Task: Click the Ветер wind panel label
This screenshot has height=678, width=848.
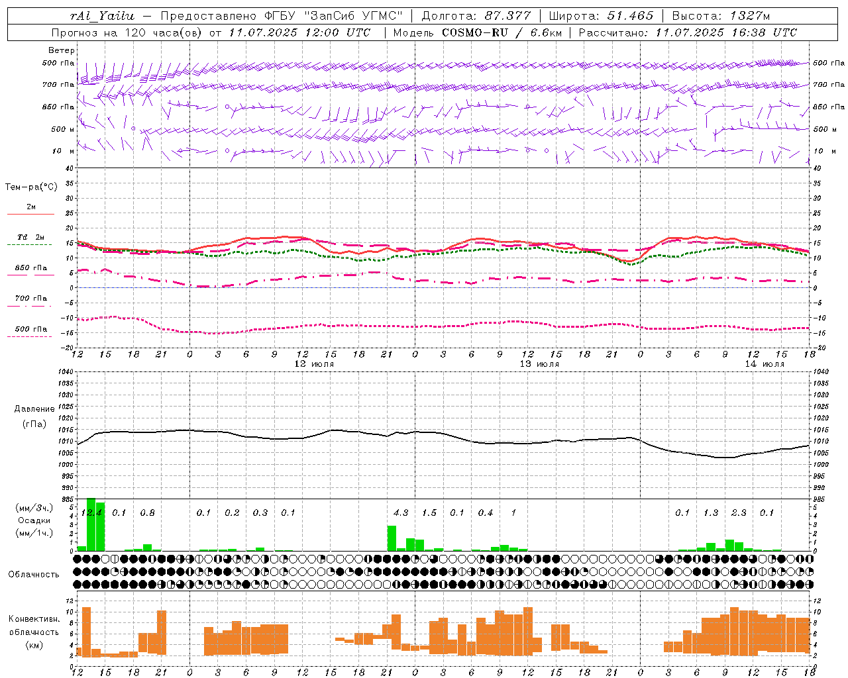Action: coord(62,50)
